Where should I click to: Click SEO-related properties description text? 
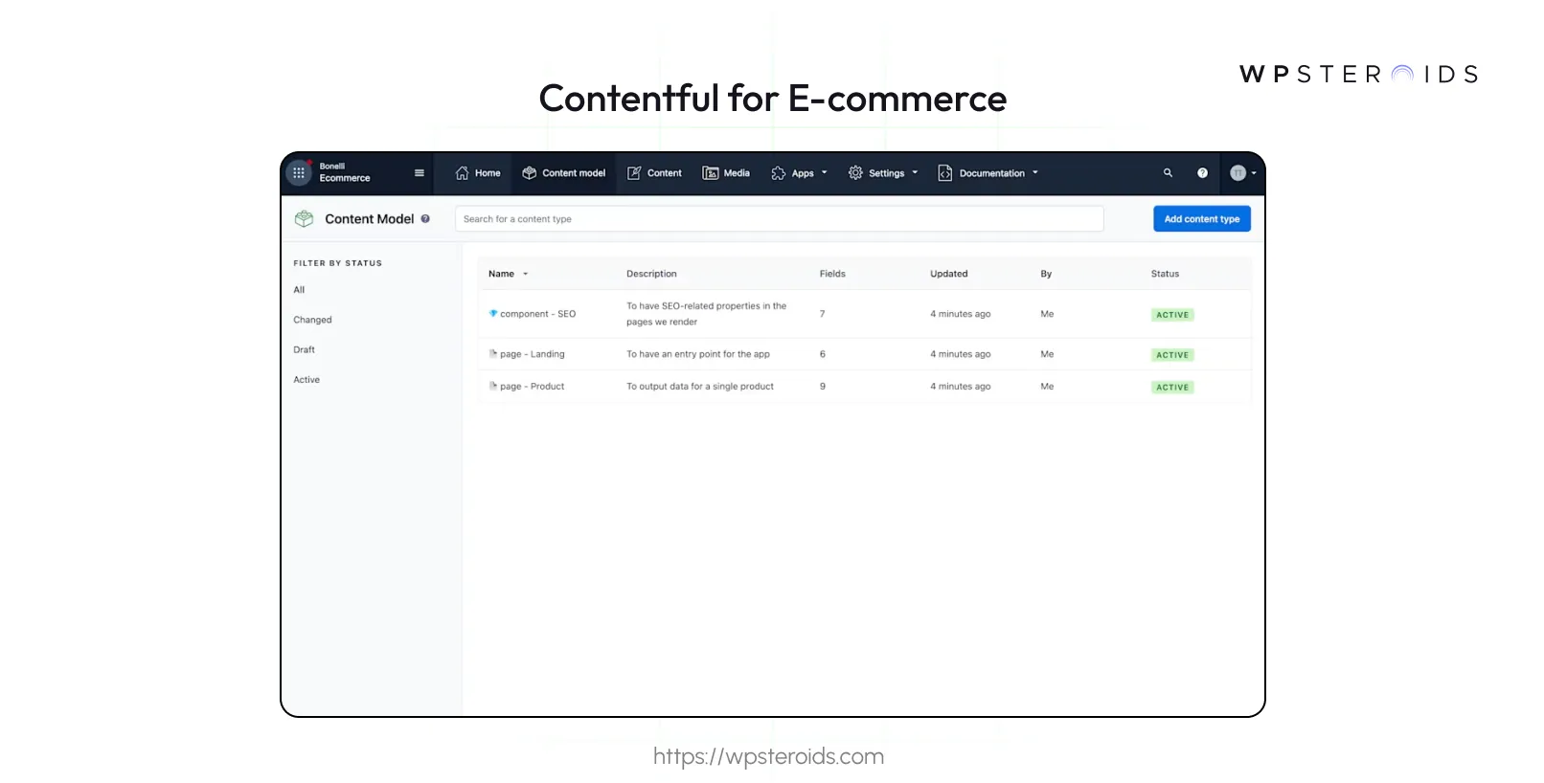click(x=707, y=314)
